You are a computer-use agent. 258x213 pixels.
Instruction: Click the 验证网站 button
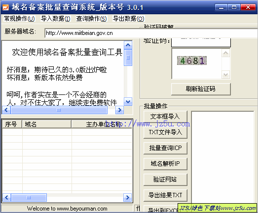tap(165, 180)
